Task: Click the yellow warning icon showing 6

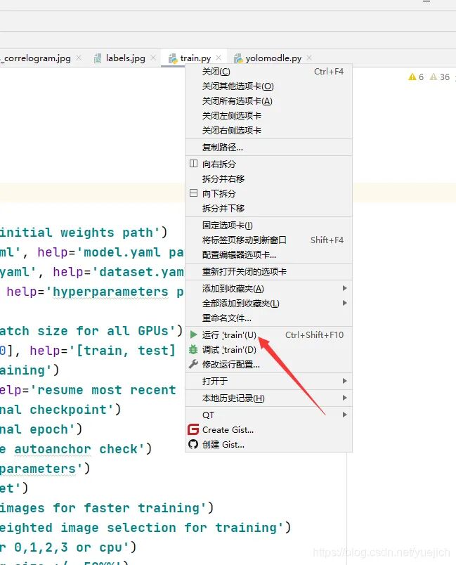Action: click(412, 77)
